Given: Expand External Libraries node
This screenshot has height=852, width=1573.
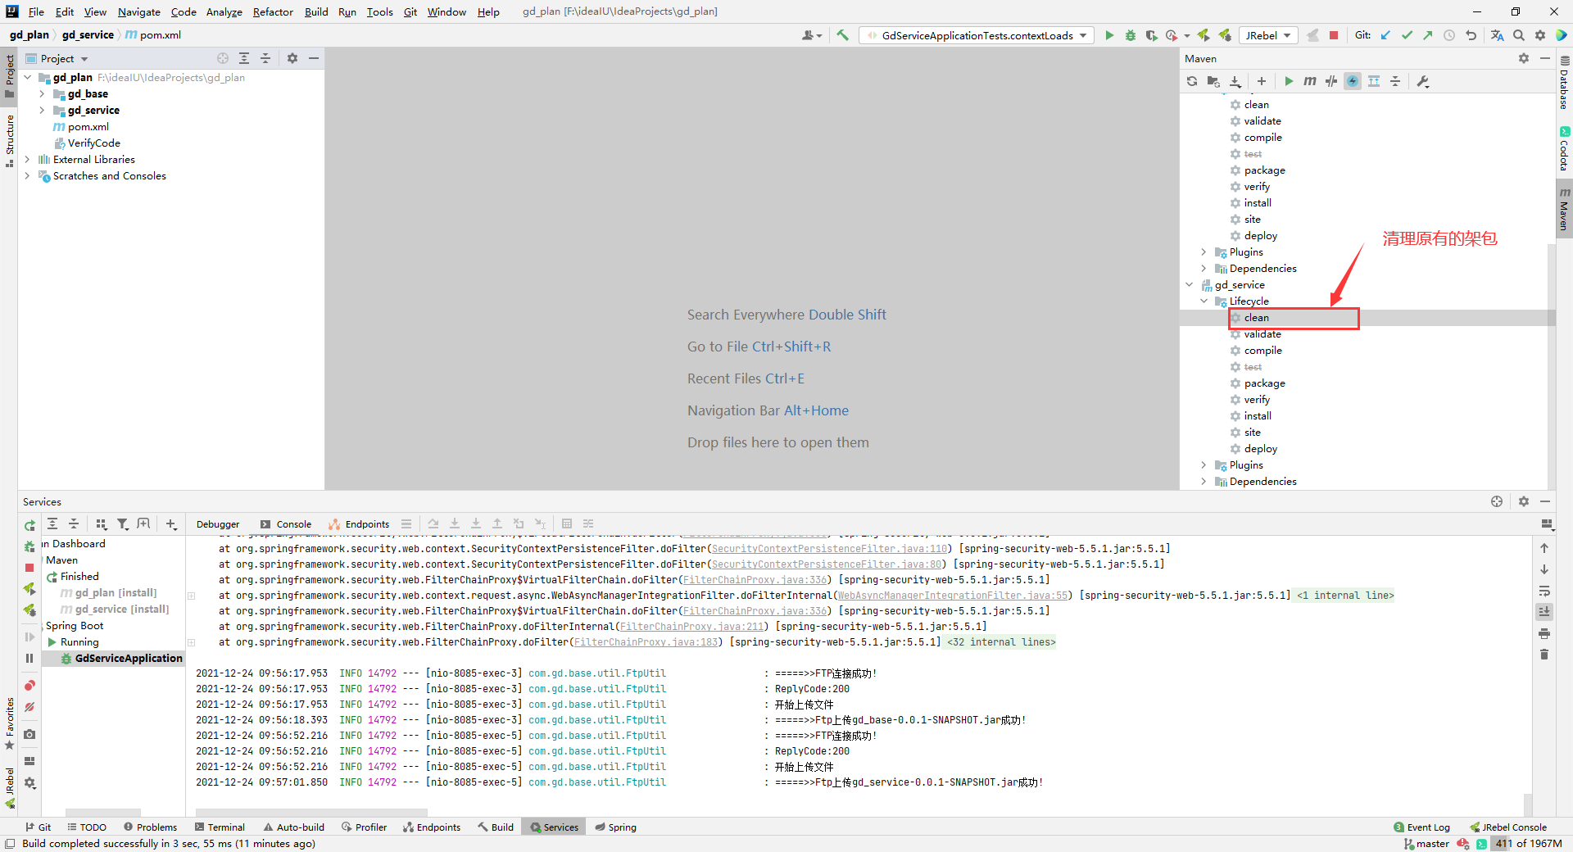Looking at the screenshot, I should pos(27,159).
